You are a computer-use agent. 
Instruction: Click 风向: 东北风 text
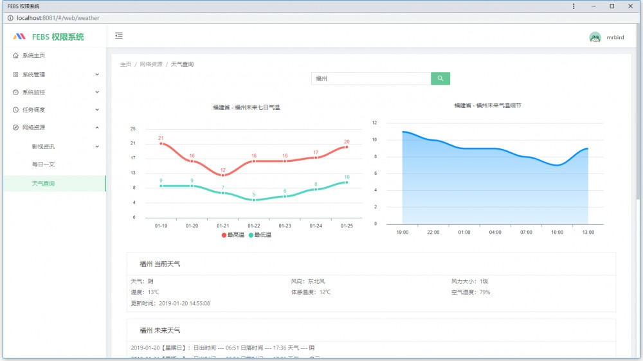coord(308,281)
